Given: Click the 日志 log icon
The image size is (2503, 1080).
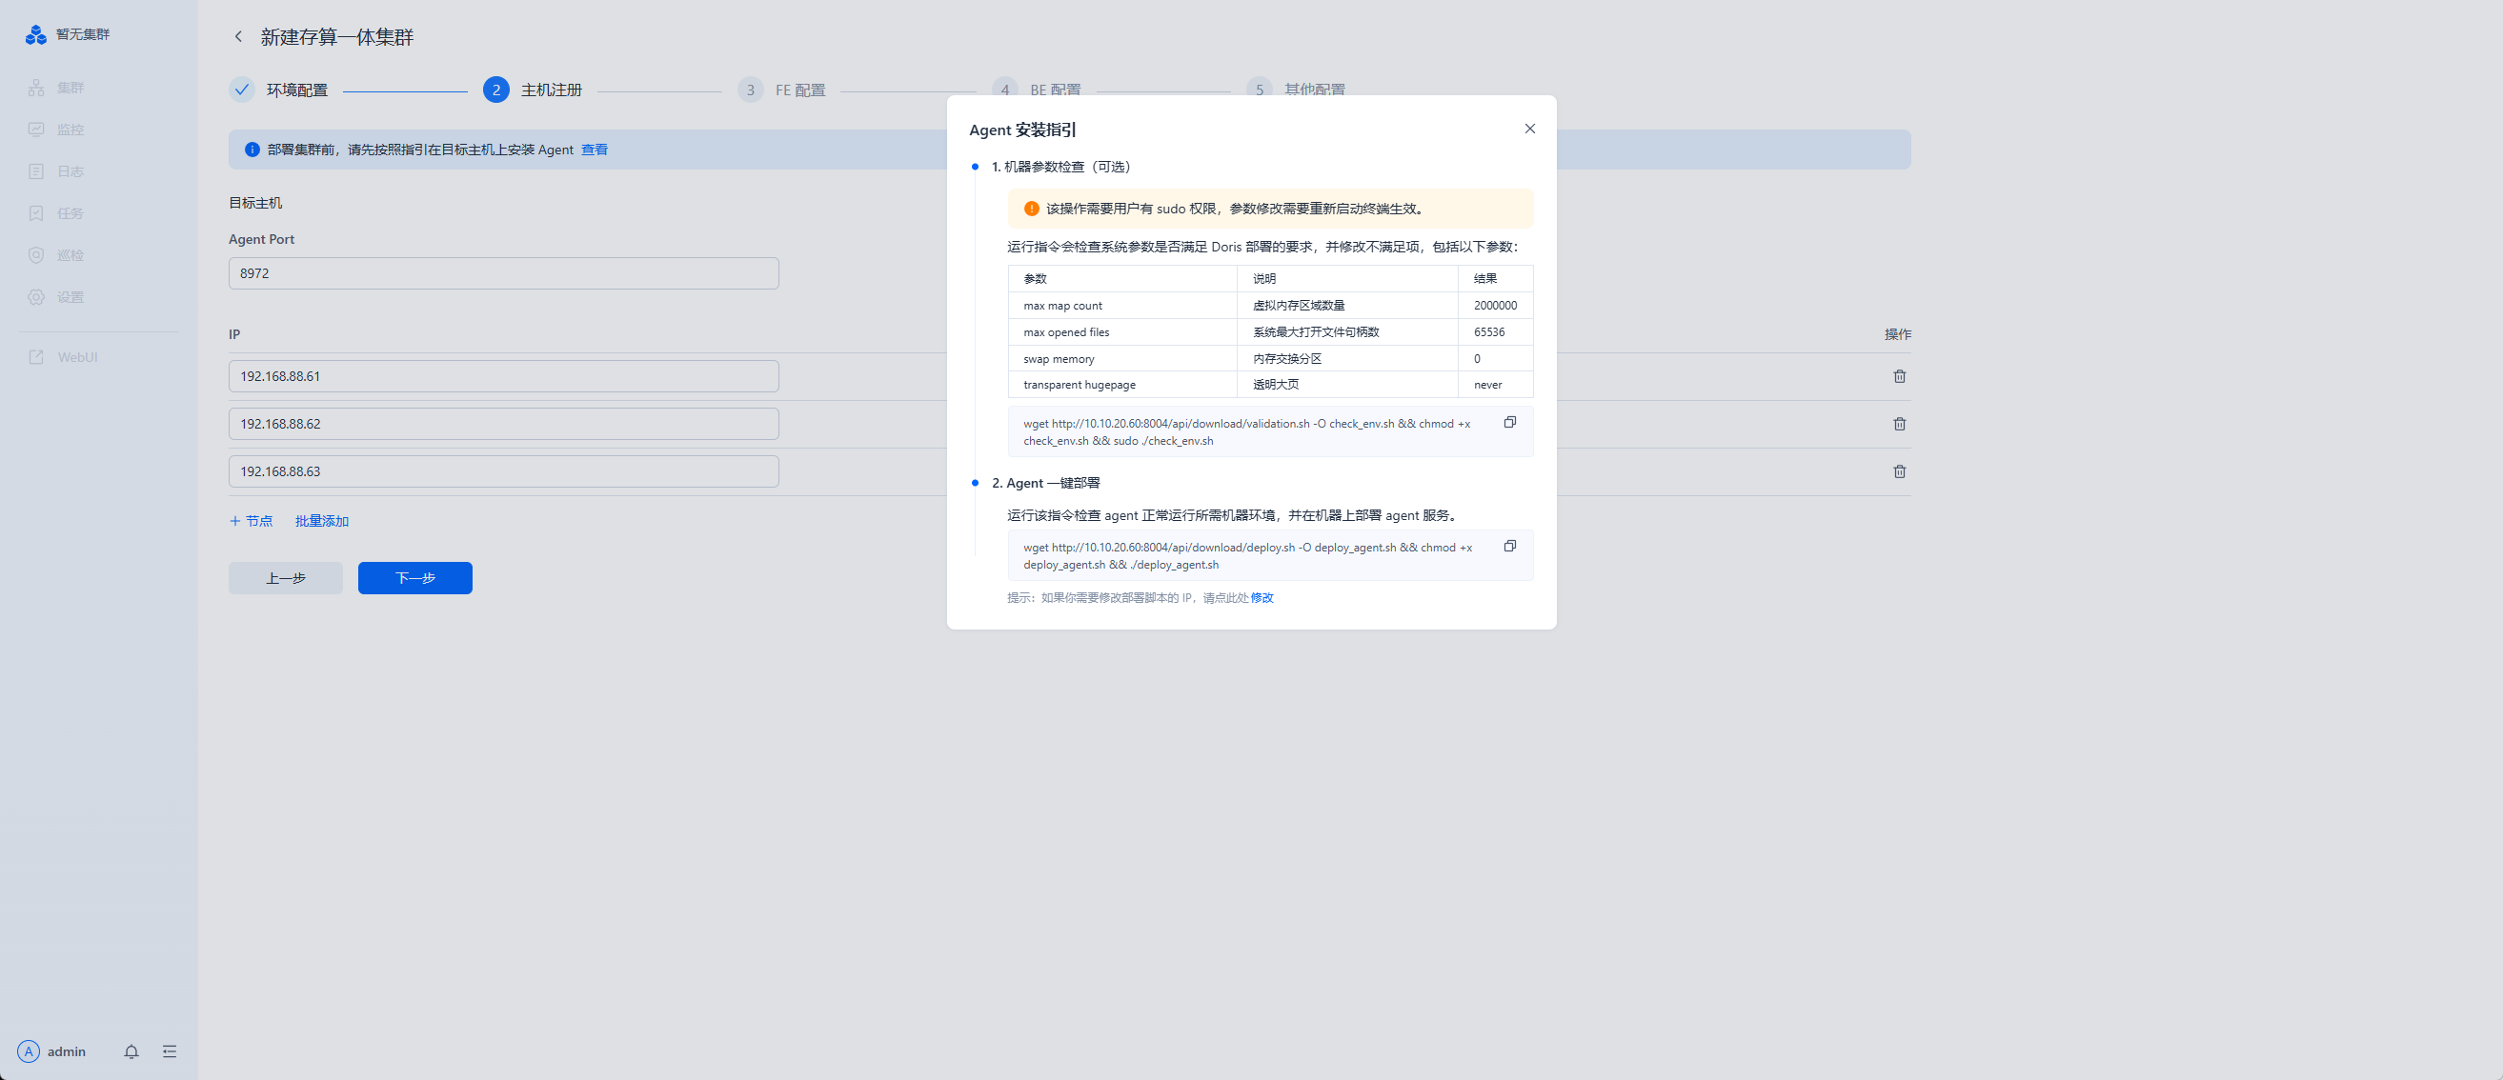Looking at the screenshot, I should point(36,170).
